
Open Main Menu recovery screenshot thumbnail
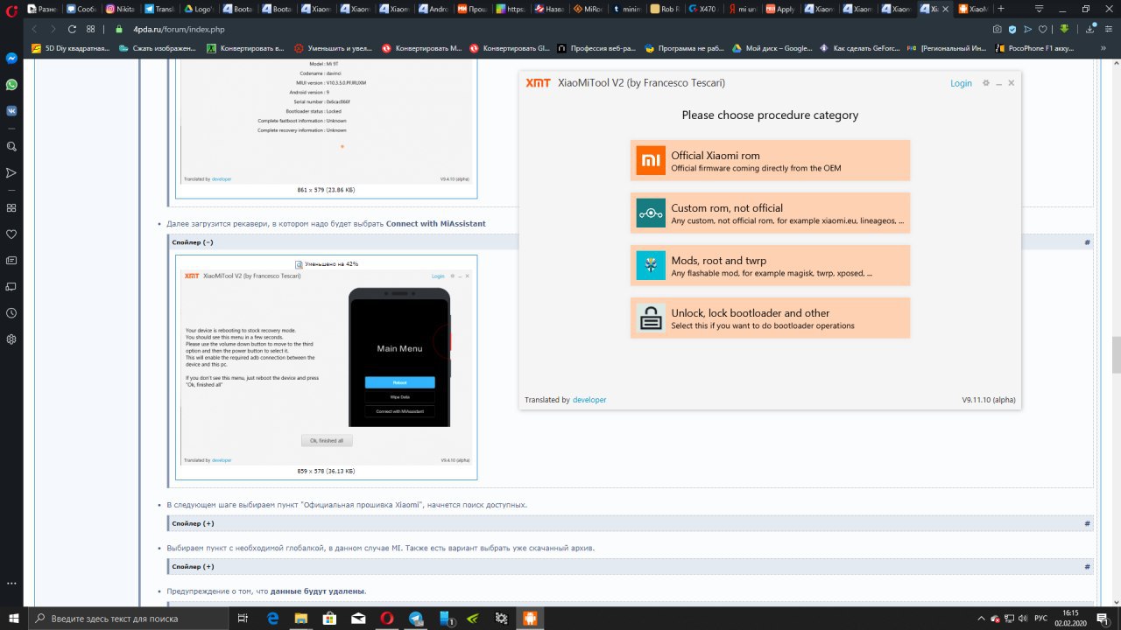pyautogui.click(x=326, y=367)
